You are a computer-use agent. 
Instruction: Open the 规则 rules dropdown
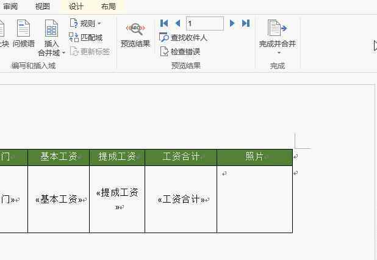(85, 23)
